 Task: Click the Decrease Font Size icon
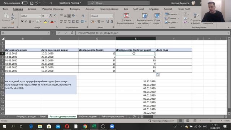point(55,16)
